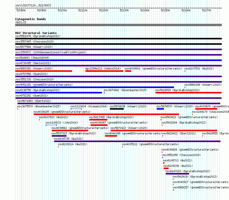The image size is (229, 200).
Task: Click the 52170k ruler label
Action: 207,10
